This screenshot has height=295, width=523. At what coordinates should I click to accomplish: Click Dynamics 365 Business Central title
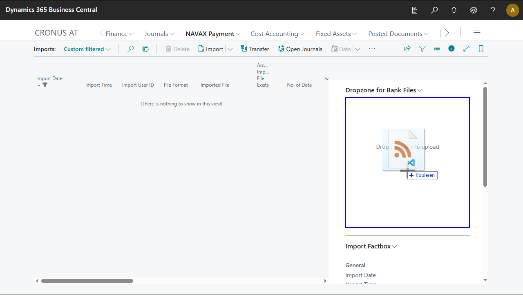pos(51,10)
